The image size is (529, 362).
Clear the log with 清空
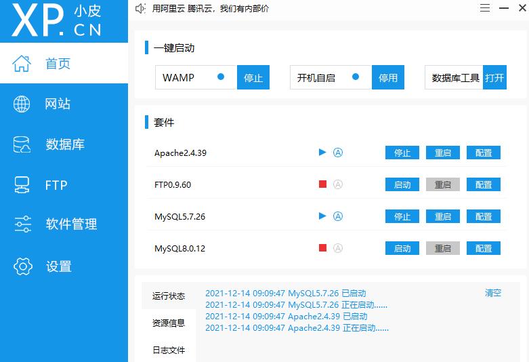coord(493,293)
